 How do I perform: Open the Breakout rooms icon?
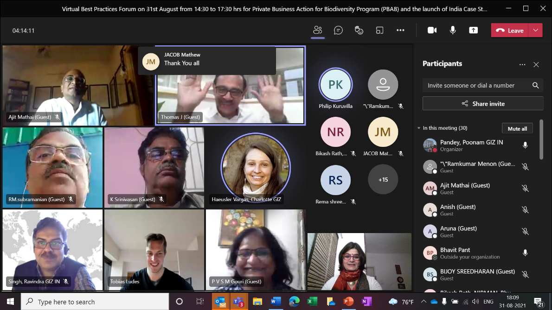(379, 30)
